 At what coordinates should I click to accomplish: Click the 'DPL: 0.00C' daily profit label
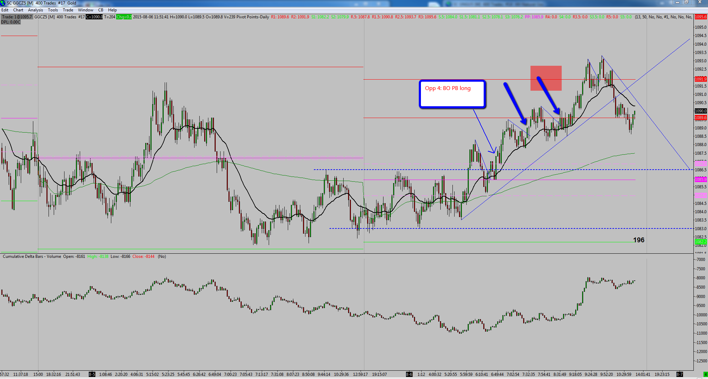[11, 22]
